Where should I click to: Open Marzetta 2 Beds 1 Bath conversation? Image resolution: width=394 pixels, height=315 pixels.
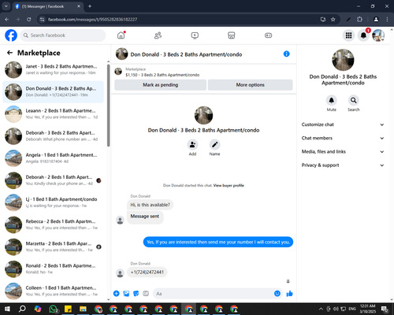pyautogui.click(x=53, y=246)
